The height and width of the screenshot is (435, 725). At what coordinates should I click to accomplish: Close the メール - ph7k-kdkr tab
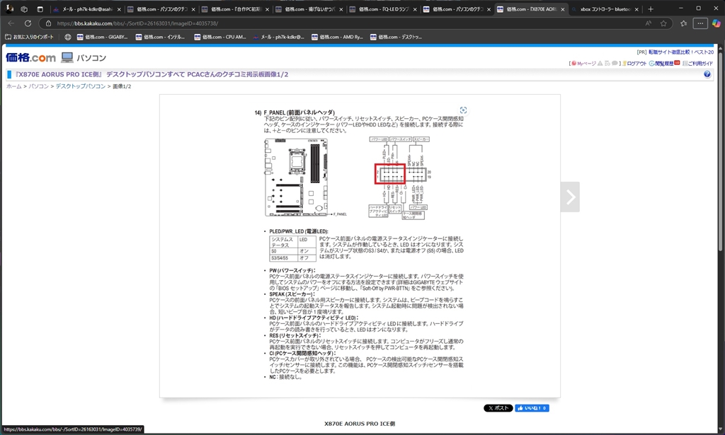tap(119, 9)
